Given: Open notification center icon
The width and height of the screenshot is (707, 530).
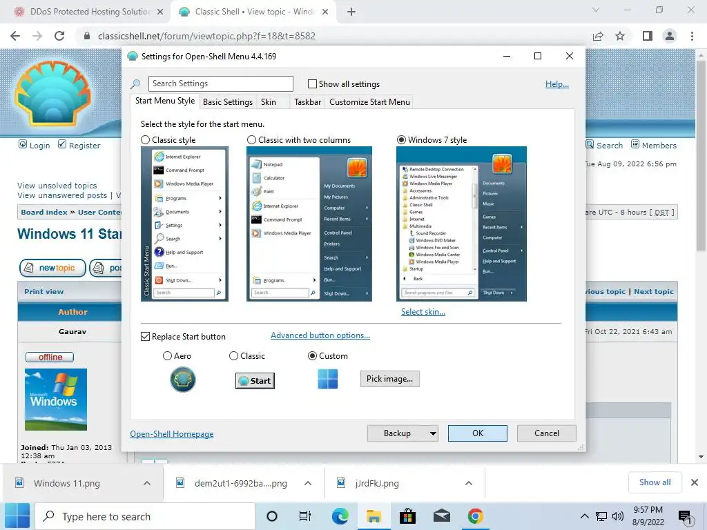Looking at the screenshot, I should point(685,517).
